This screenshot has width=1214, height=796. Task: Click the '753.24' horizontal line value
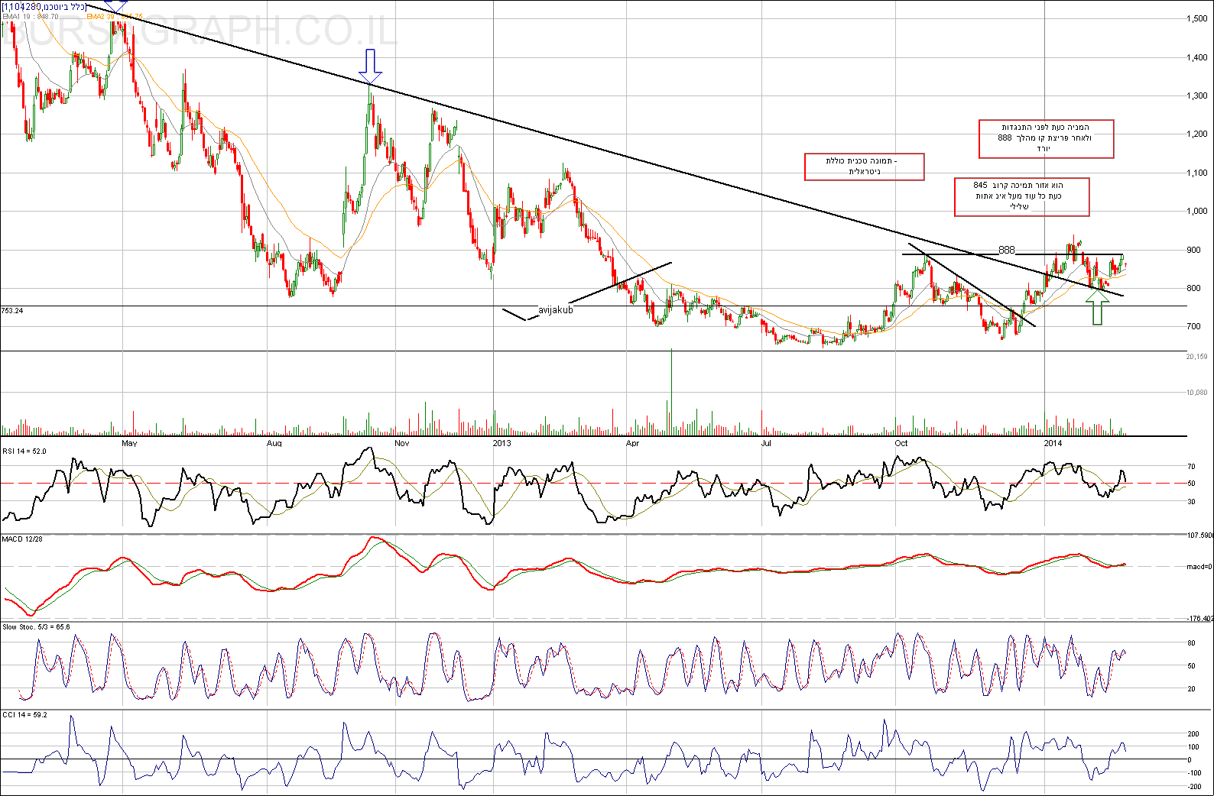tap(13, 311)
